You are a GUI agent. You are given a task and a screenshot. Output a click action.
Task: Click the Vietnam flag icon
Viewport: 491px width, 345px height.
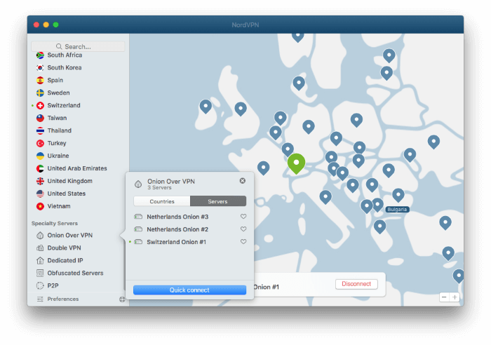(40, 206)
